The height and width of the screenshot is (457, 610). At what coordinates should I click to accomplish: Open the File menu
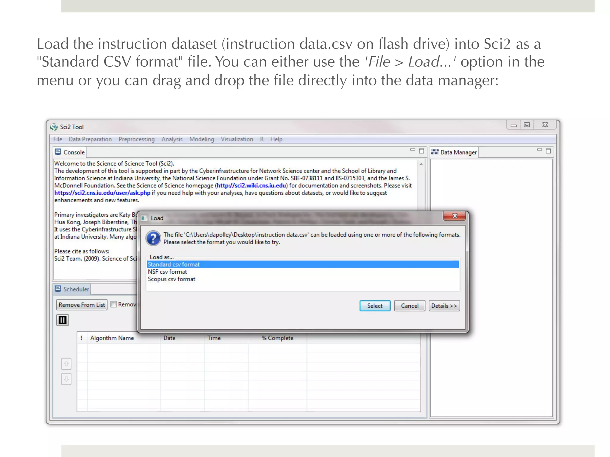(x=58, y=139)
